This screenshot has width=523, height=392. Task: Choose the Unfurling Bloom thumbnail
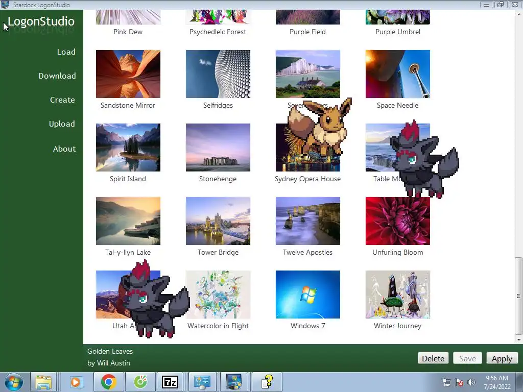pos(397,221)
